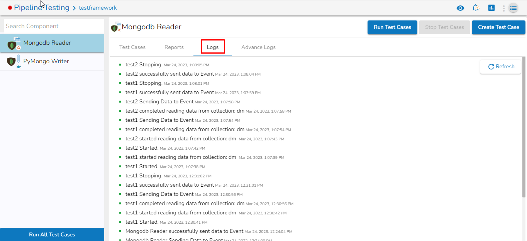Click log 'test1 successfully sent data' at 12:31:01 PM

[194, 185]
